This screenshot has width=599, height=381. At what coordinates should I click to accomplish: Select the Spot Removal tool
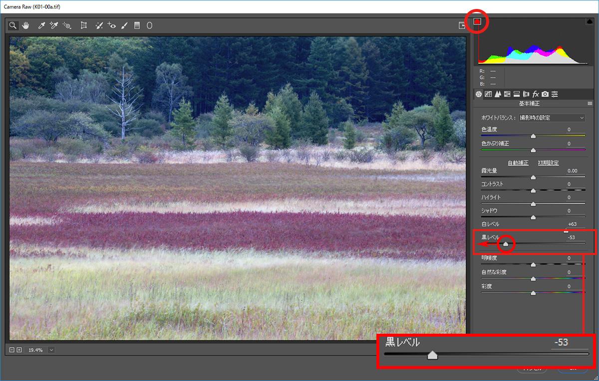(99, 25)
